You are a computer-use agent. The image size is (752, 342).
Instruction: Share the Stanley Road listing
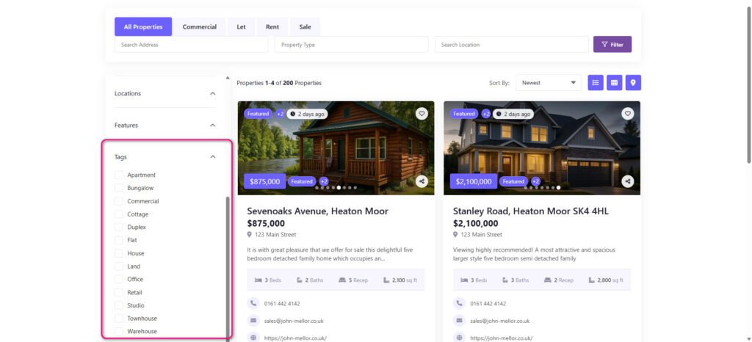627,181
